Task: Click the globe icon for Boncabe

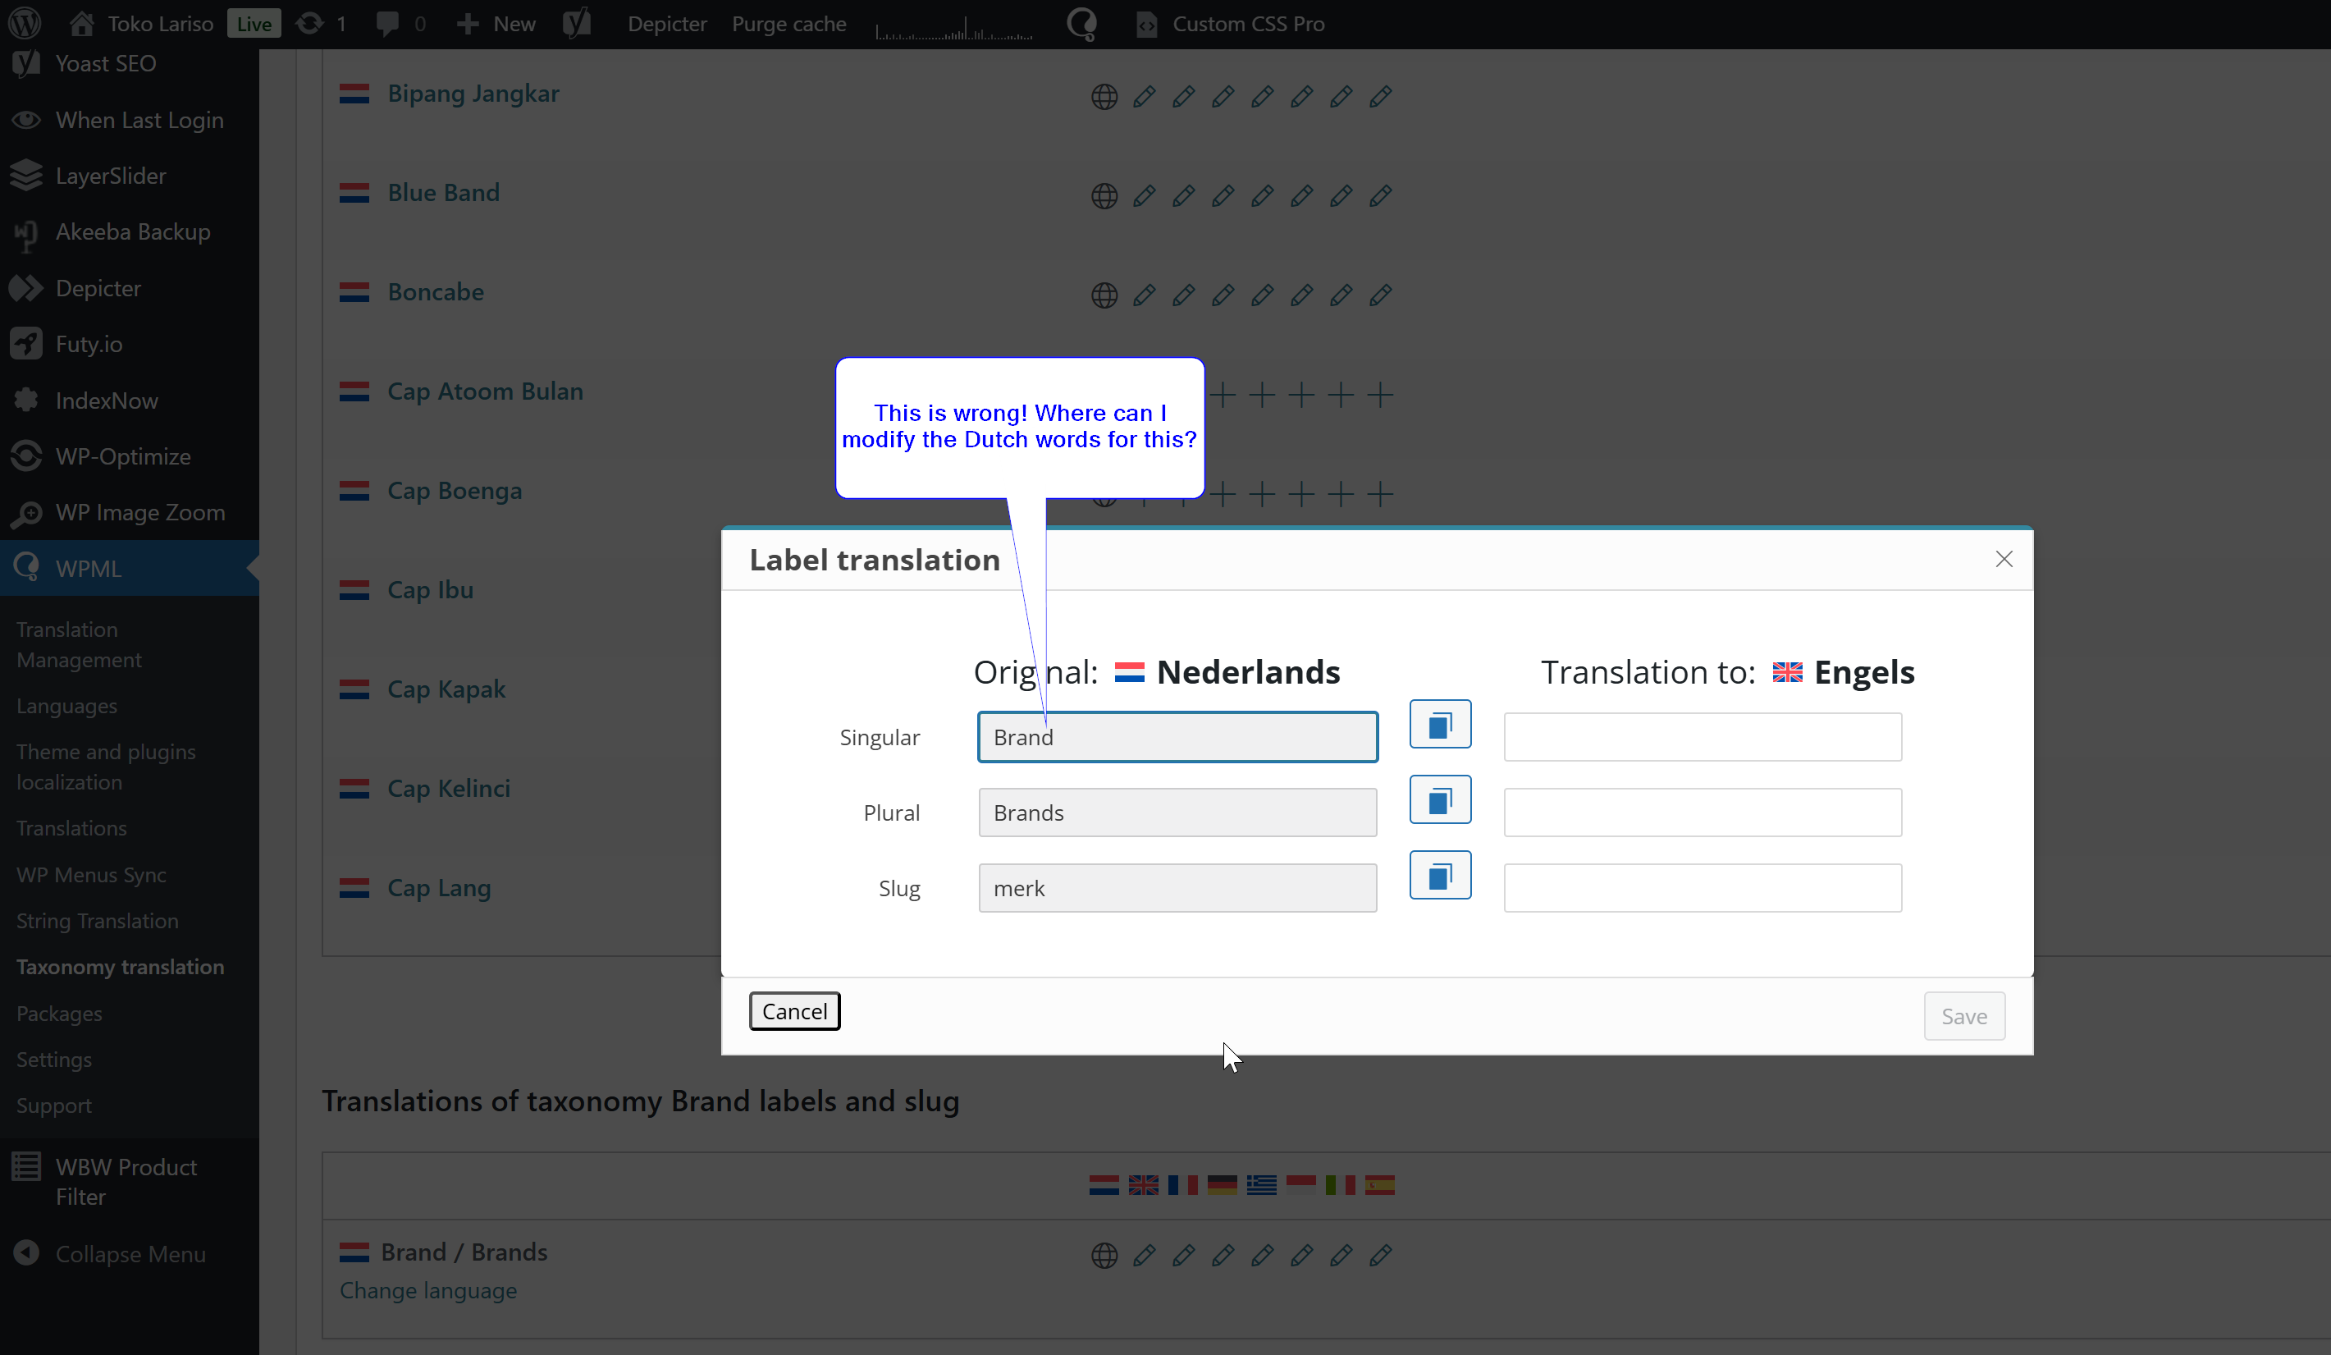Action: click(x=1104, y=295)
